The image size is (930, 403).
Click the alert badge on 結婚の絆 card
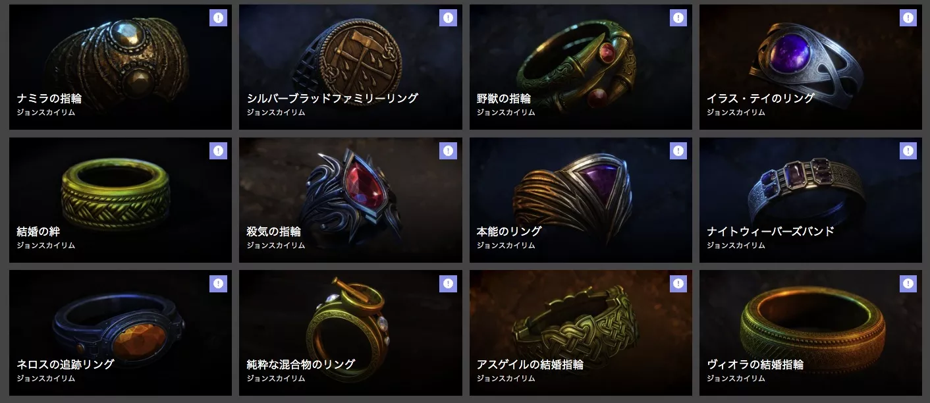coord(218,151)
